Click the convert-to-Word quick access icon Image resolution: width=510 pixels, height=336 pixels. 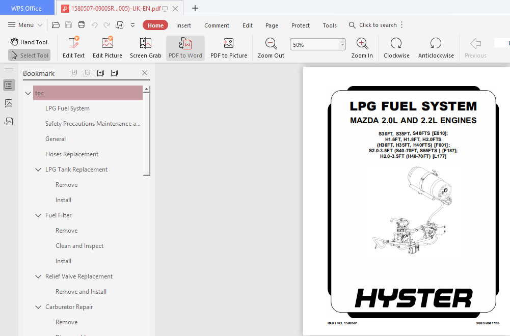119,25
